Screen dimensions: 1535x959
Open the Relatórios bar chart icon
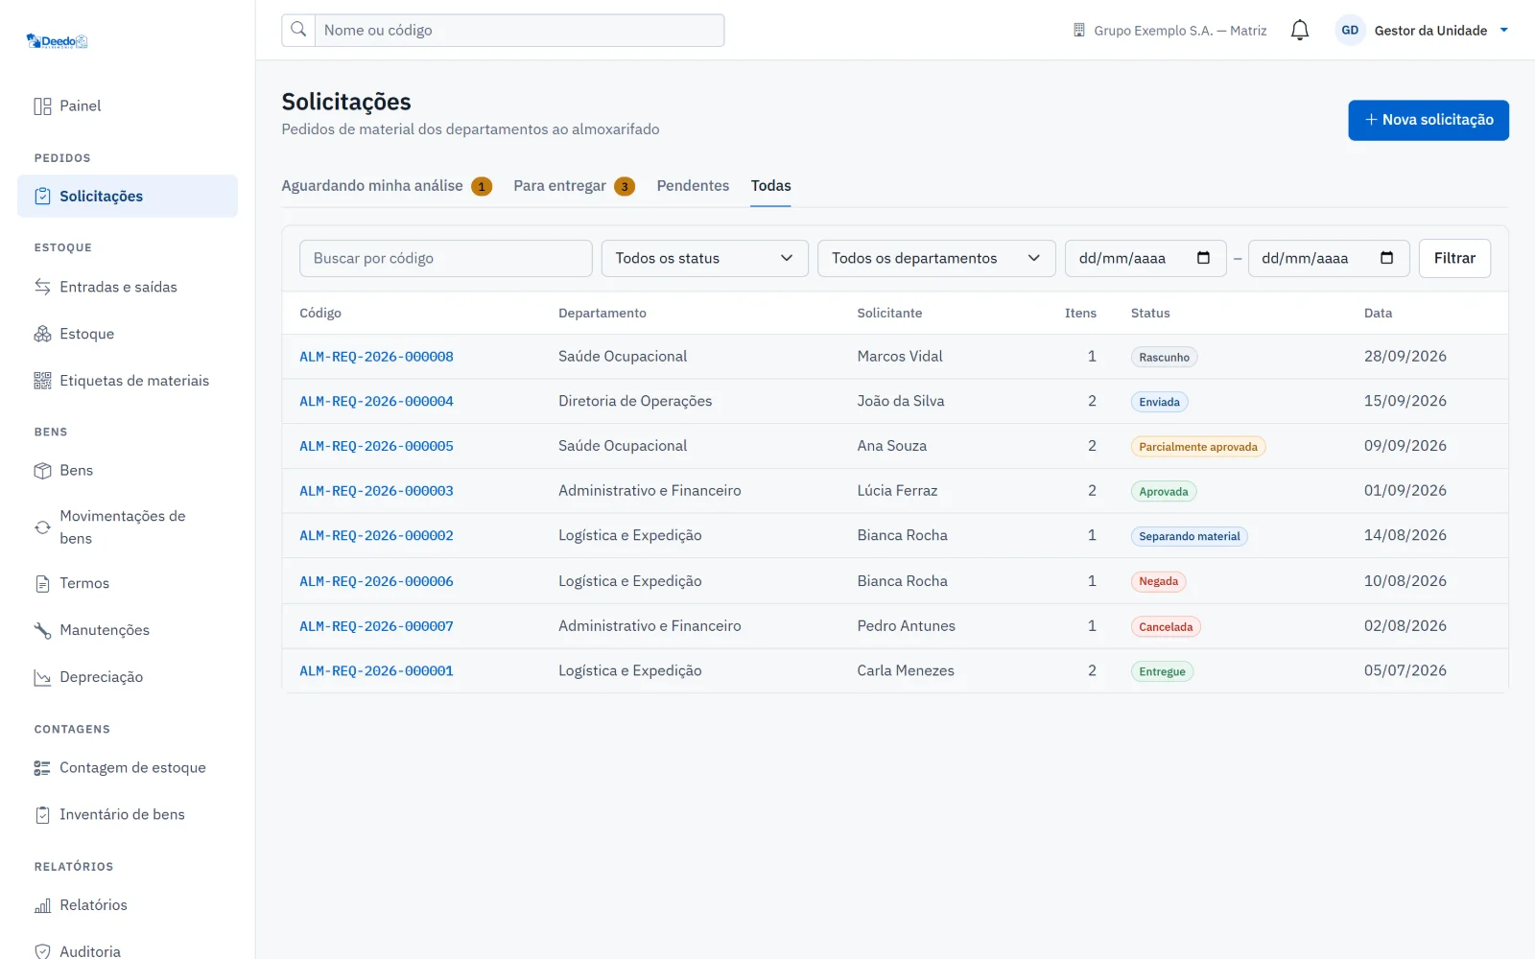click(x=42, y=905)
